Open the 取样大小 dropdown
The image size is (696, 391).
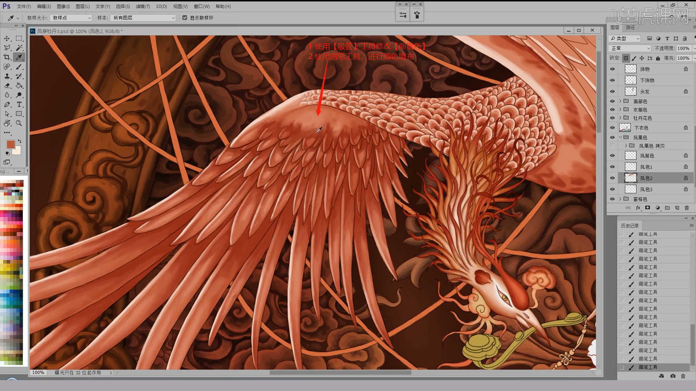71,18
